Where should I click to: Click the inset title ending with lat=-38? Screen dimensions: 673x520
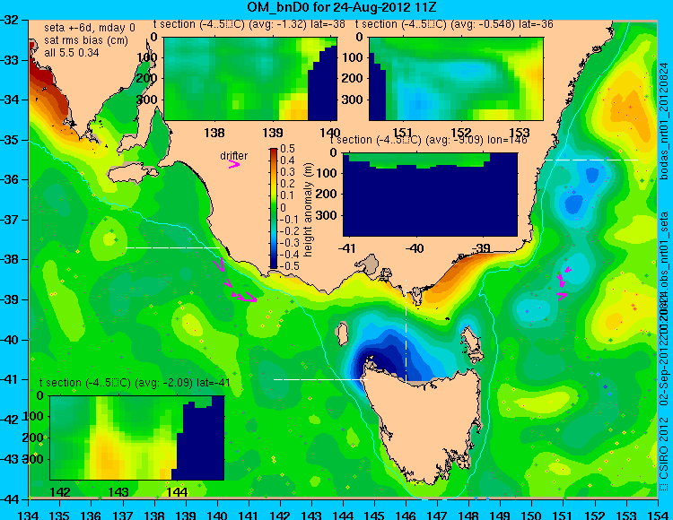click(x=249, y=24)
